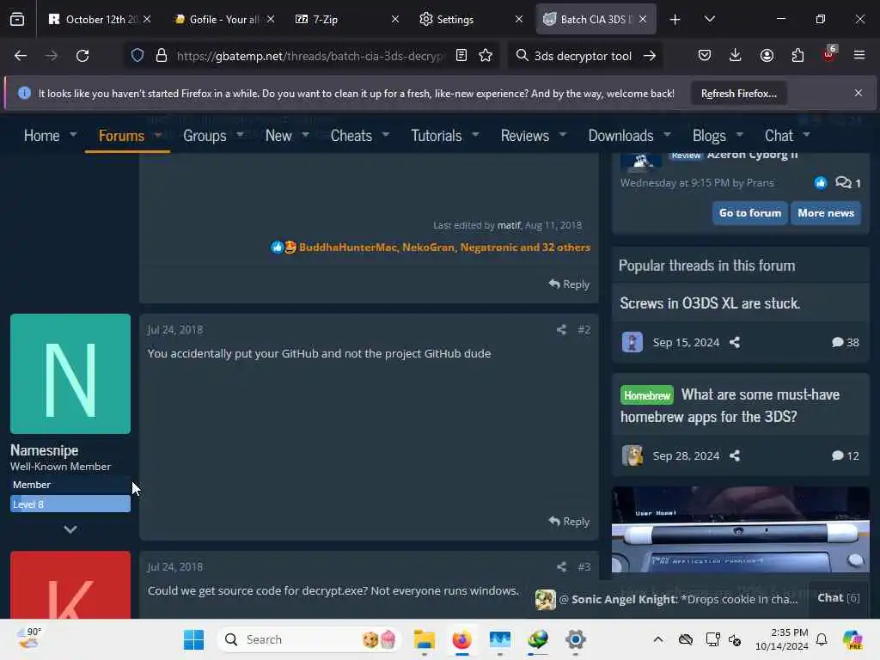Expand Namesnipe's user details chevron
Screen dimensions: 880x660
pos(70,529)
